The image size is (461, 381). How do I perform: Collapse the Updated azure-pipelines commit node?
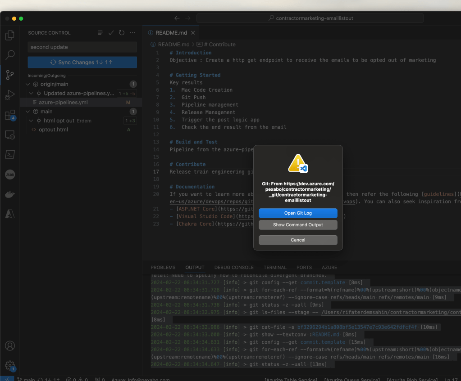coord(31,94)
